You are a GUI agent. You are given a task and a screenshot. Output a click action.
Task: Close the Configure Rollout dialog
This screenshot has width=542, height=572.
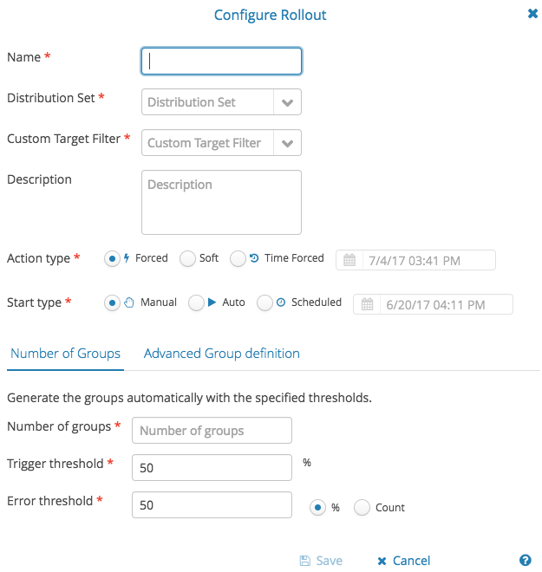(532, 14)
